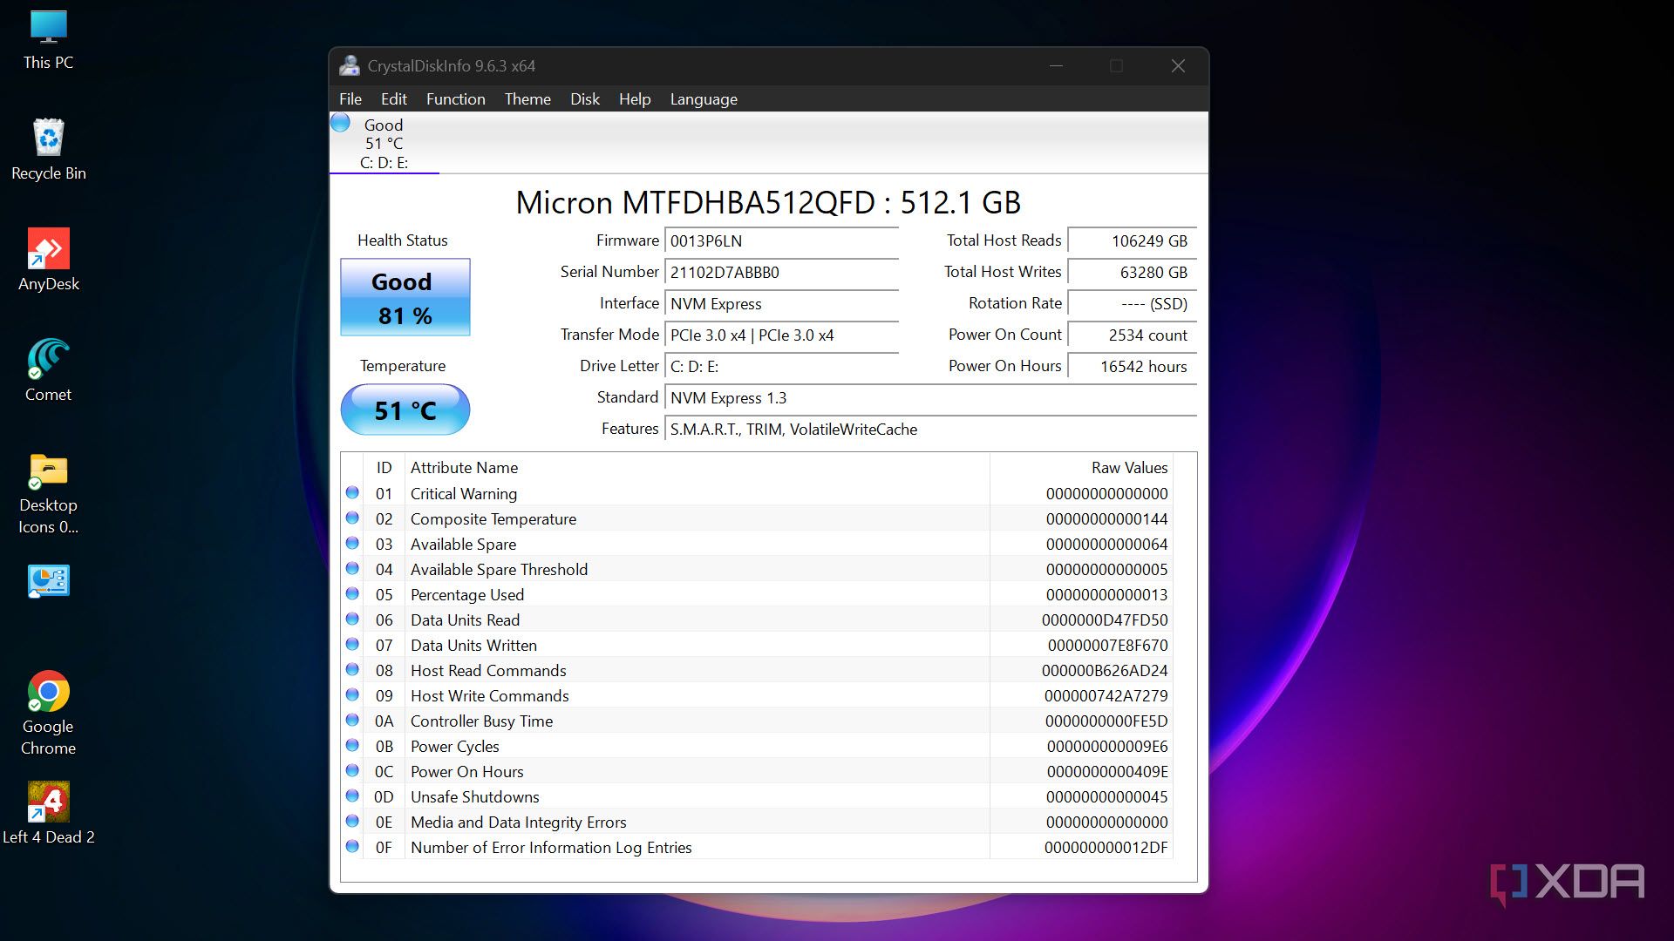Click the status dot for Data Units Read
This screenshot has height=941, width=1674.
tap(352, 619)
